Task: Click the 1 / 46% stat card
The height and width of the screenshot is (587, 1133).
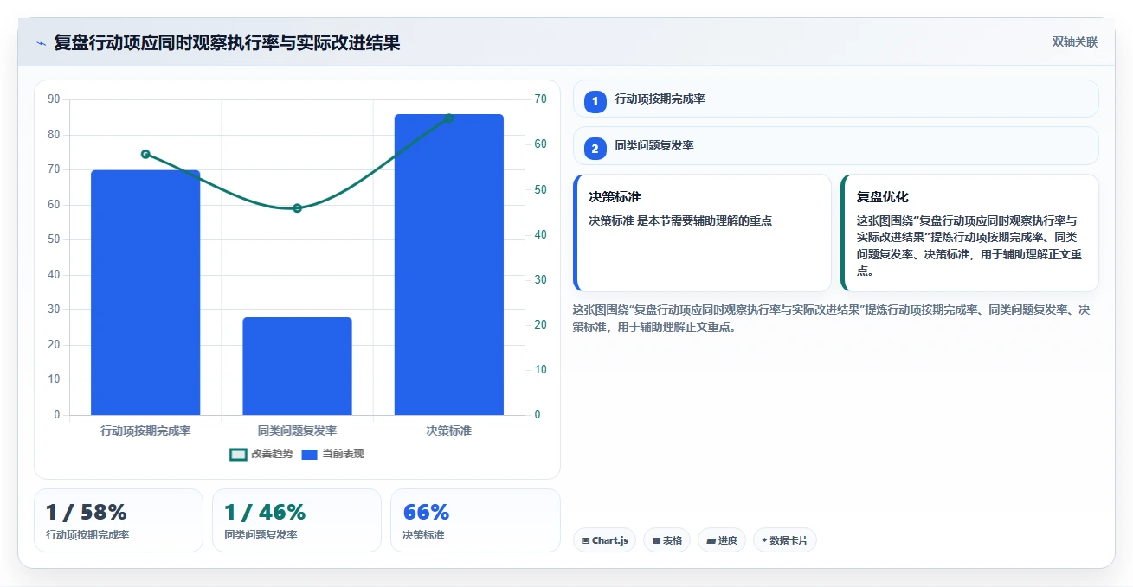Action: pyautogui.click(x=297, y=520)
